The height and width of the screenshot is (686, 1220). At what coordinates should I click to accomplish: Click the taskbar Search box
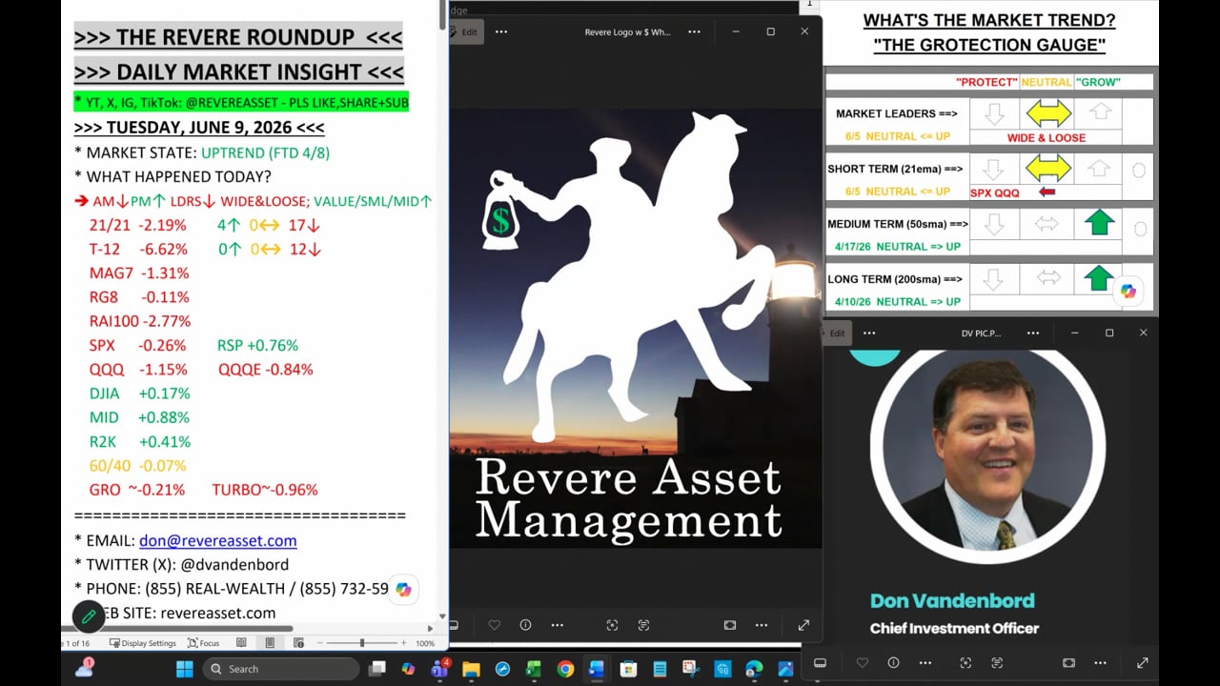point(280,669)
